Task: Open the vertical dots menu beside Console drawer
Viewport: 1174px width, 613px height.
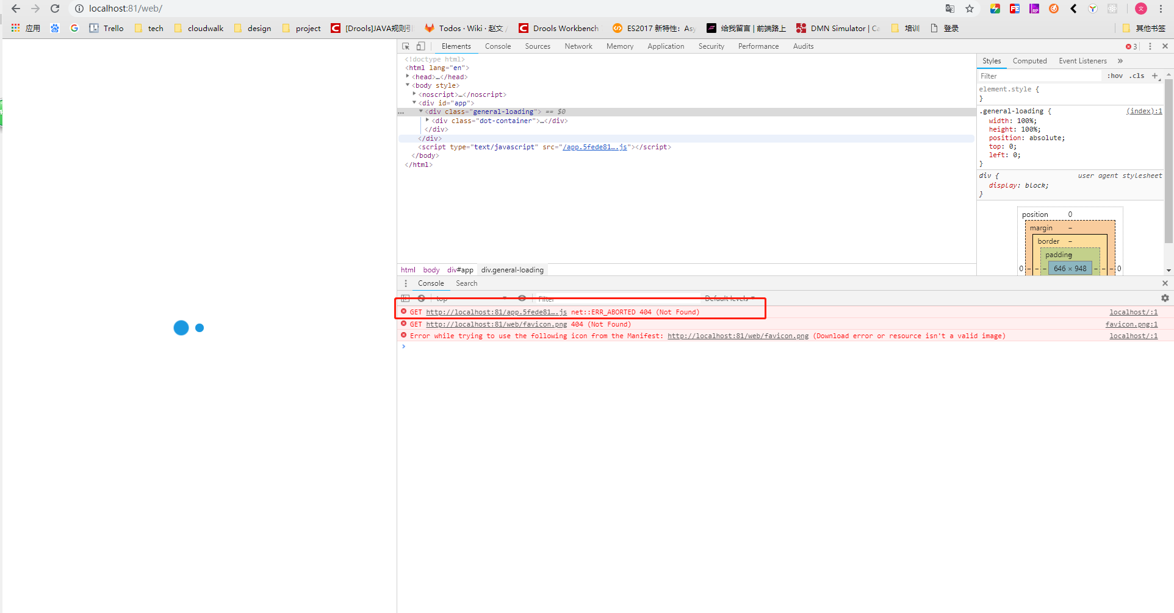Action: pyautogui.click(x=406, y=283)
